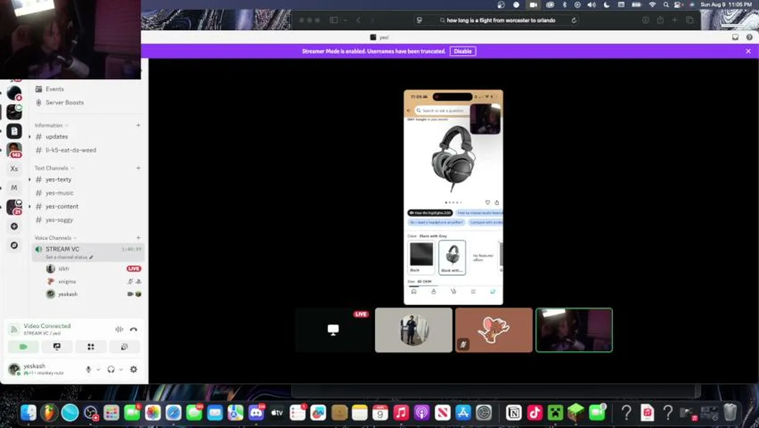Add a server with plus icon
Image resolution: width=759 pixels, height=428 pixels.
(x=14, y=226)
